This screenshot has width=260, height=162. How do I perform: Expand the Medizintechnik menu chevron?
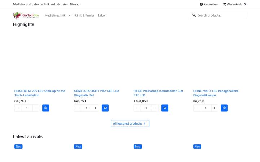pyautogui.click(x=69, y=15)
